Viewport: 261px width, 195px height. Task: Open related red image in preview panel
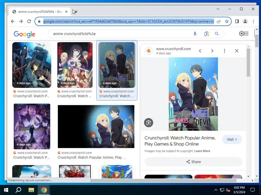(218, 177)
